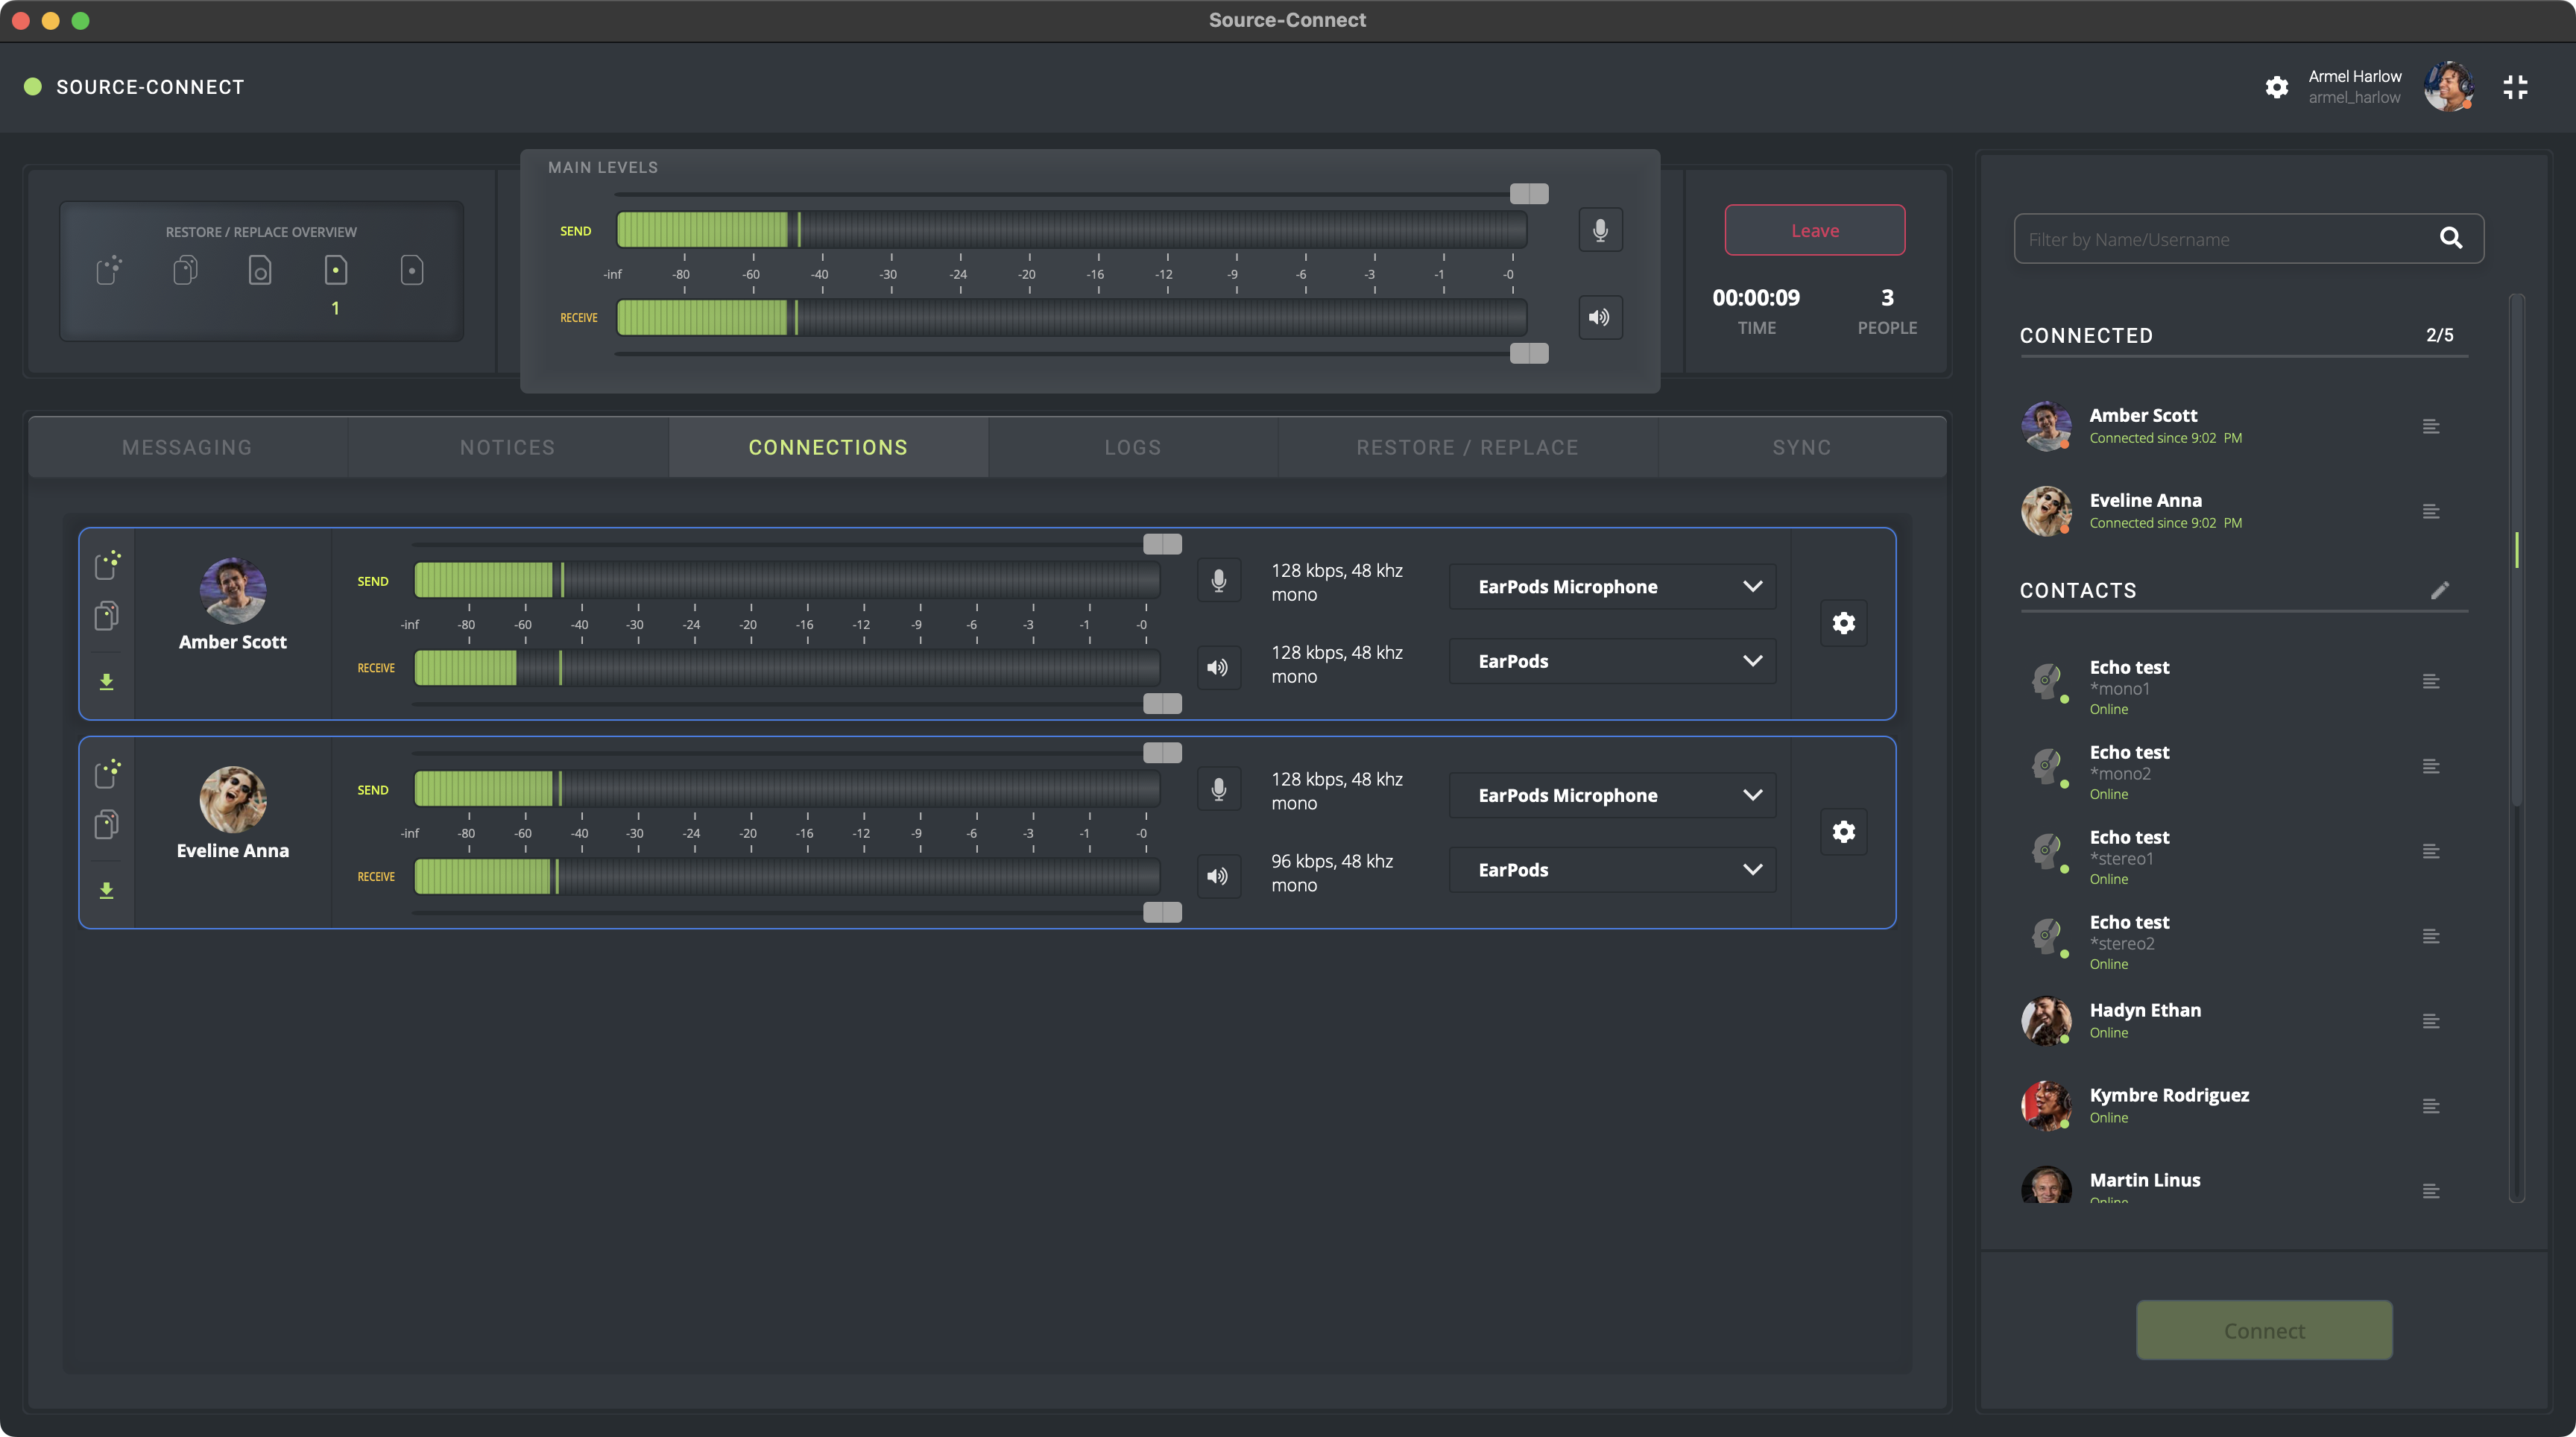Image resolution: width=2576 pixels, height=1437 pixels.
Task: Click search magnifier in the contact filter
Action: 2450,238
